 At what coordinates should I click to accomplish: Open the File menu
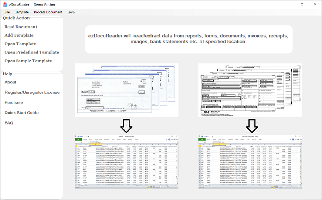pyautogui.click(x=7, y=12)
